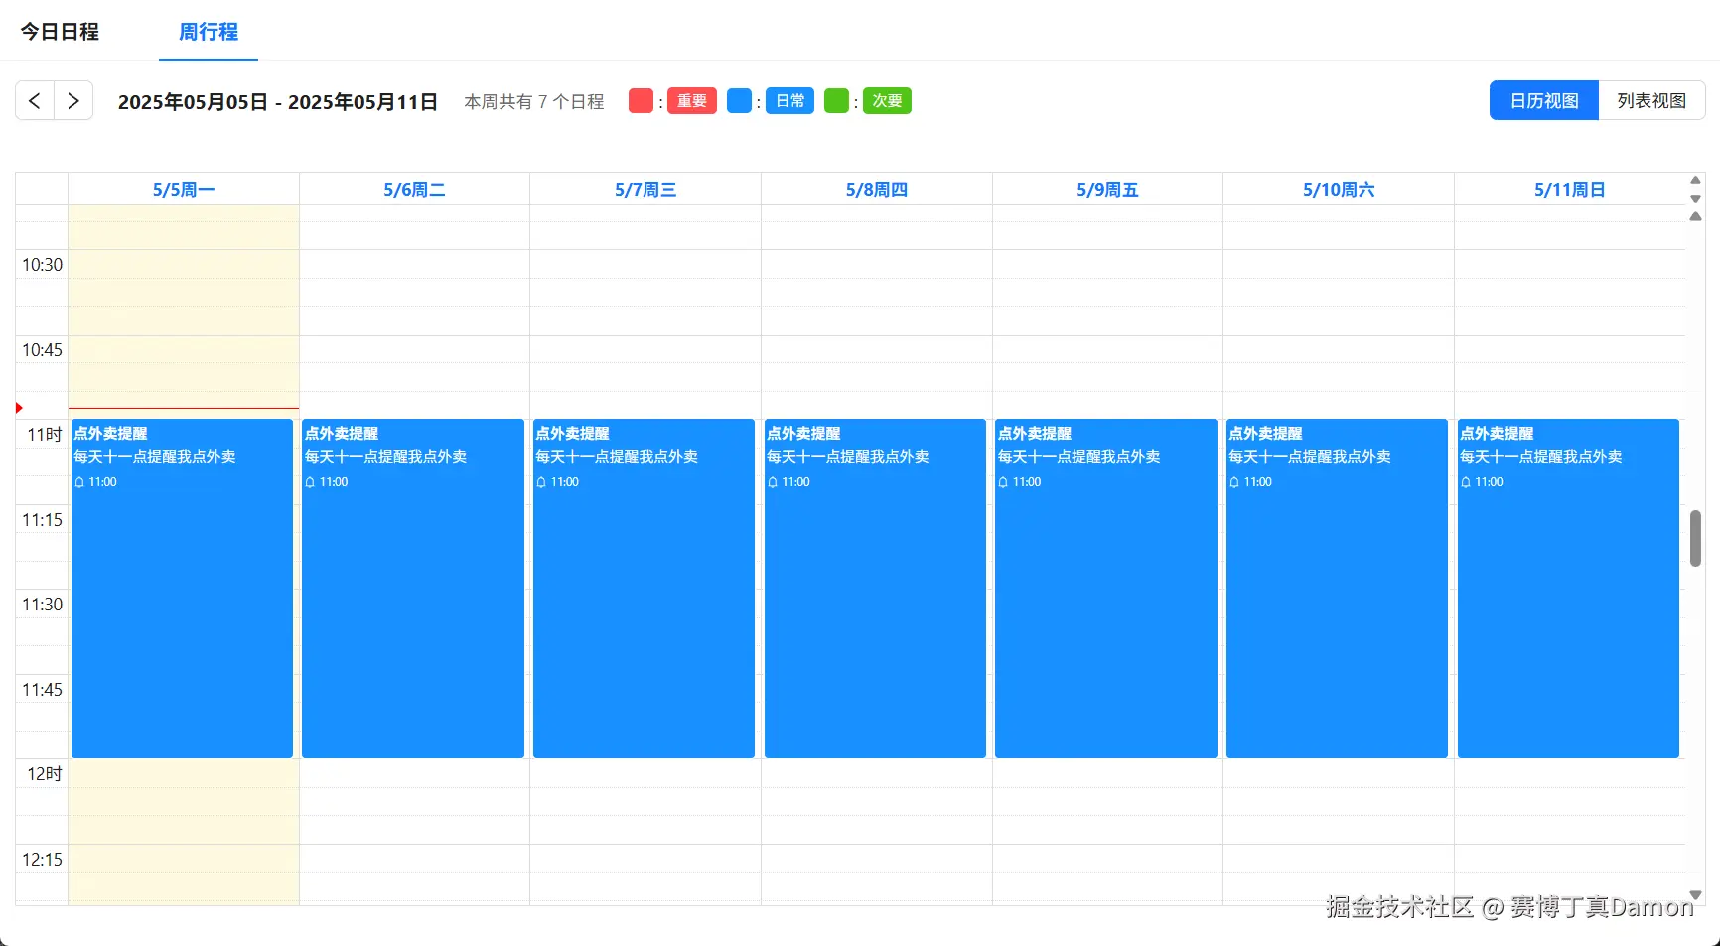Click the 11时 time label
This screenshot has height=946, width=1720.
45,435
